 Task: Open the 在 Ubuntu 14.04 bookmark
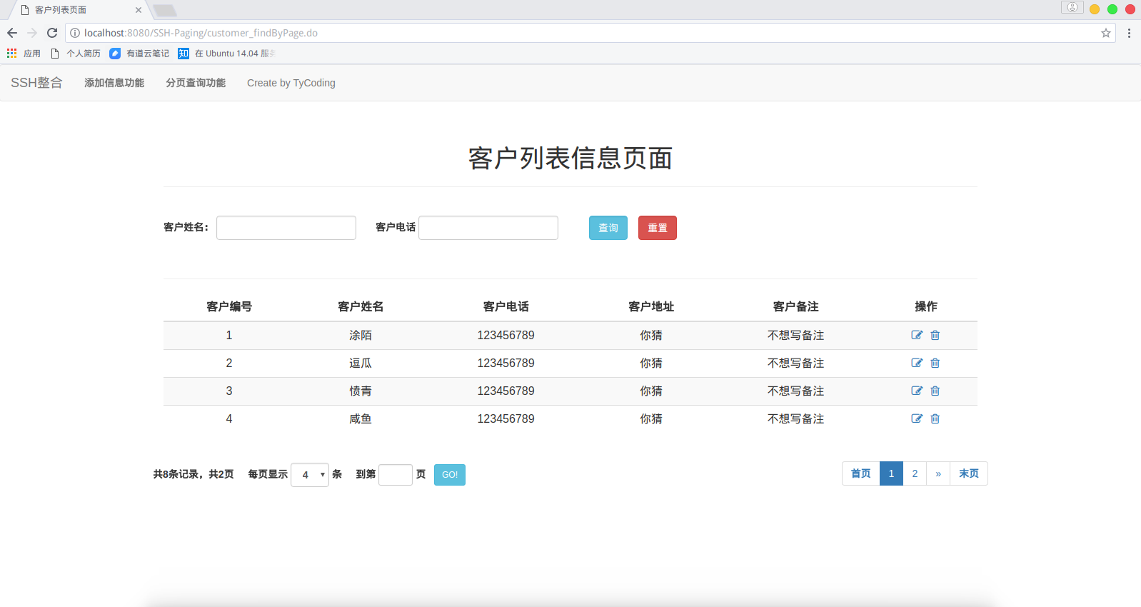(227, 54)
